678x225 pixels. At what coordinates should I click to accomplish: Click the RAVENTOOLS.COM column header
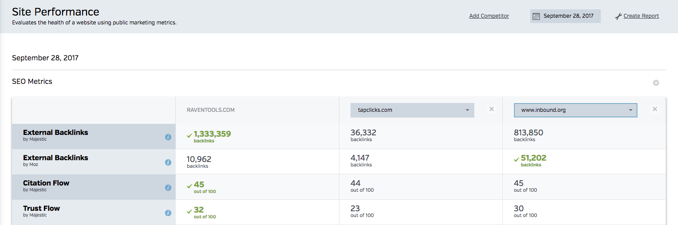pos(211,110)
